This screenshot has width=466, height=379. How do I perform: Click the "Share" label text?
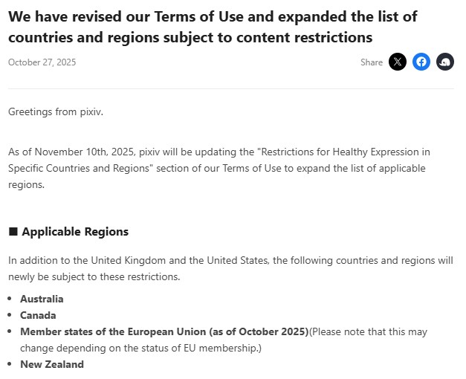[372, 62]
